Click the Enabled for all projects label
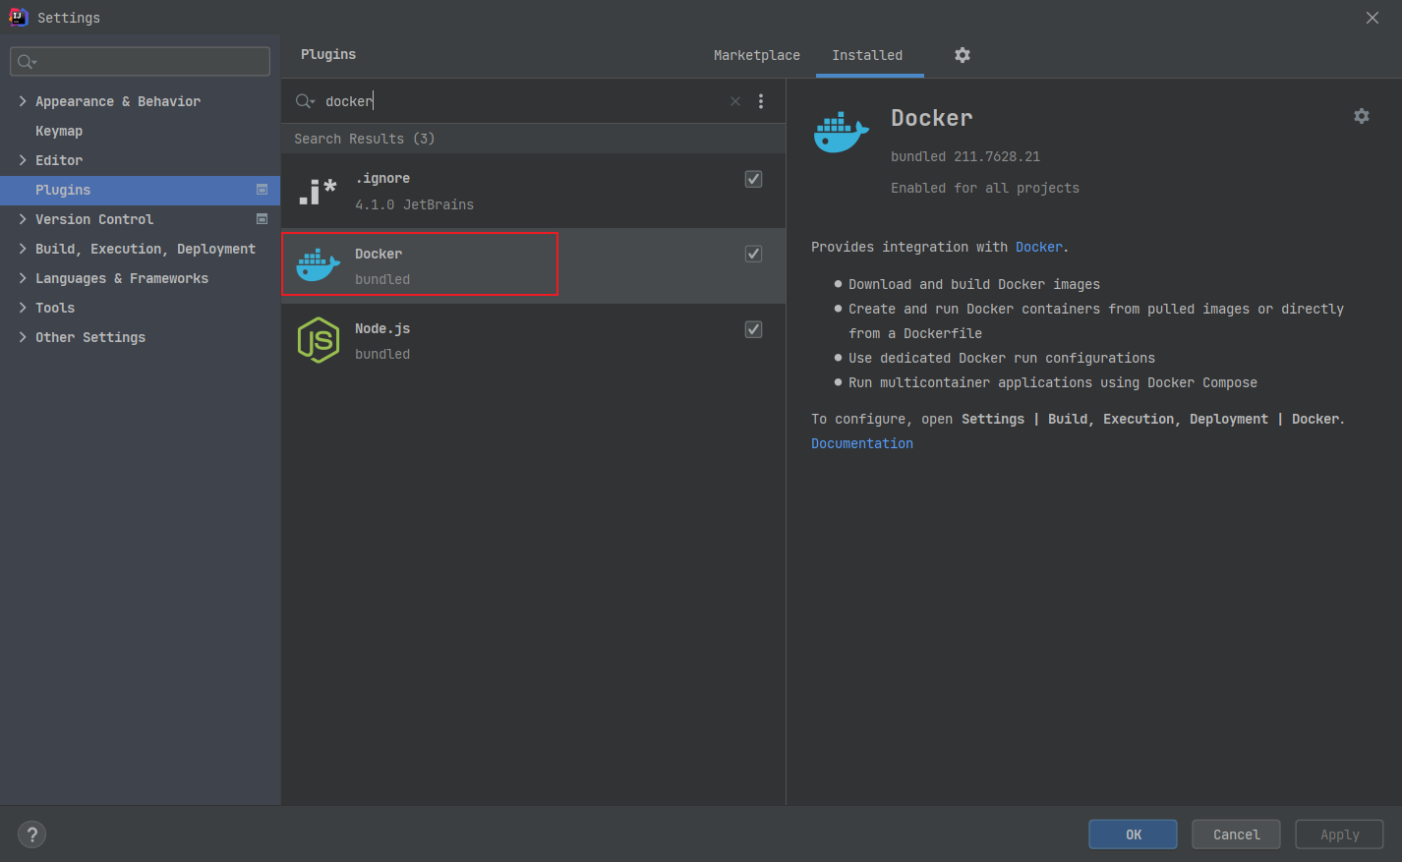Image resolution: width=1402 pixels, height=862 pixels. point(985,188)
